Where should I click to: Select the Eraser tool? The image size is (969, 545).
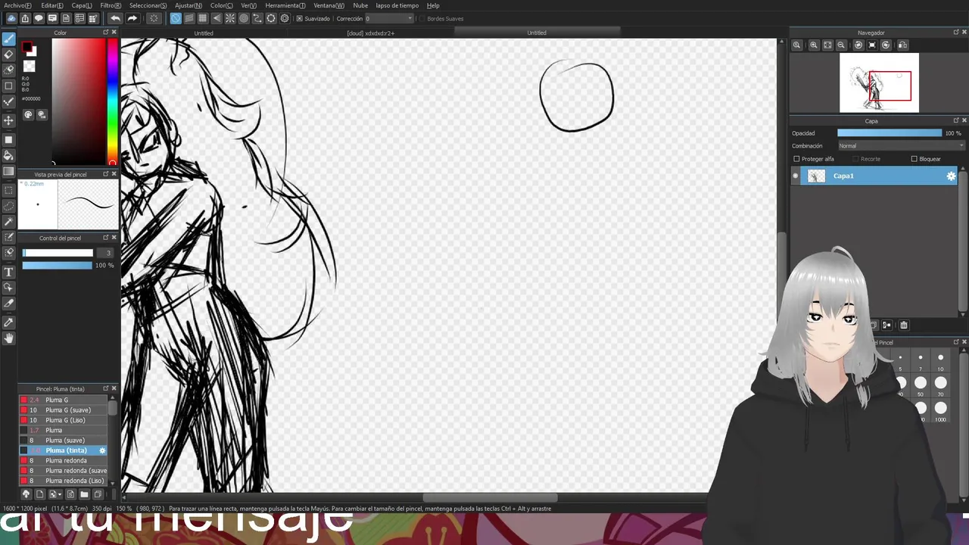pyautogui.click(x=9, y=54)
